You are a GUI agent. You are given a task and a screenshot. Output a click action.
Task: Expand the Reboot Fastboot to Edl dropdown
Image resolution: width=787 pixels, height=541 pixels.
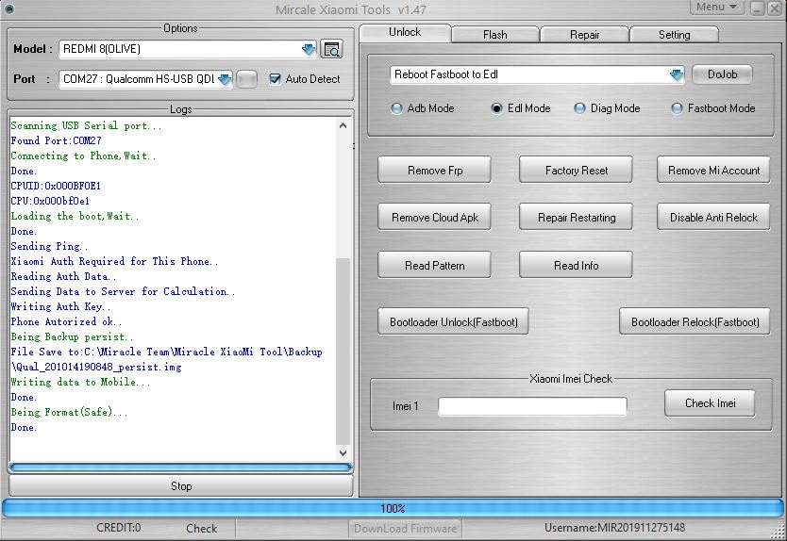coord(537,74)
